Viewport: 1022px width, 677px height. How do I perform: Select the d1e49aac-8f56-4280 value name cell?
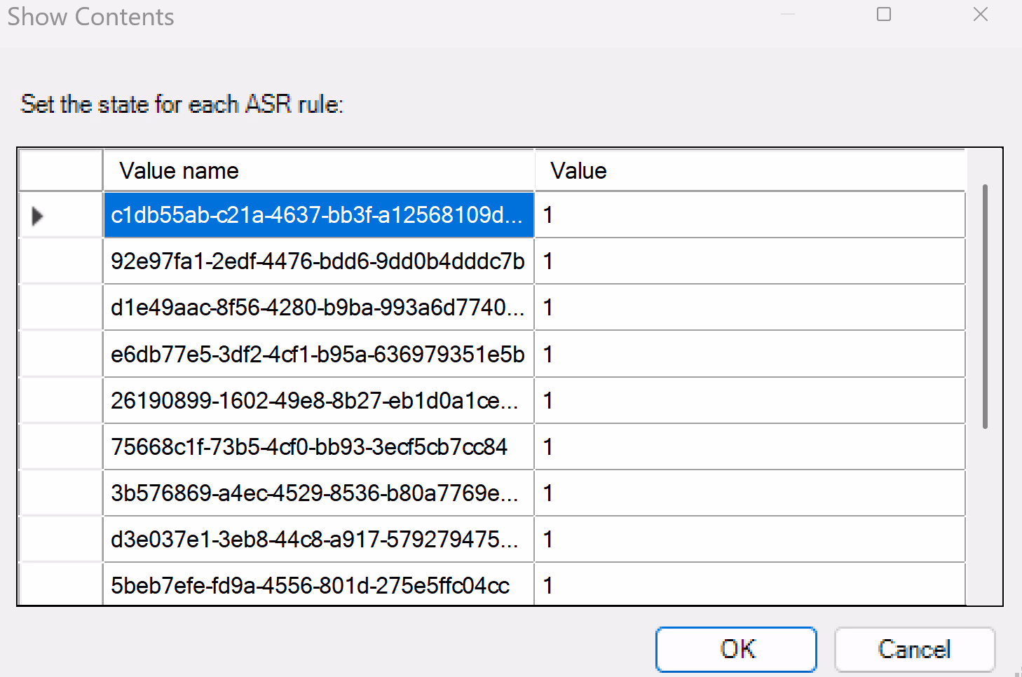point(318,308)
